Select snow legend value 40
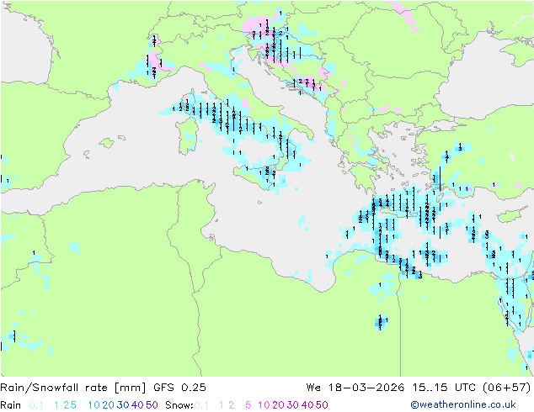The height and width of the screenshot is (412, 534). pyautogui.click(x=307, y=405)
